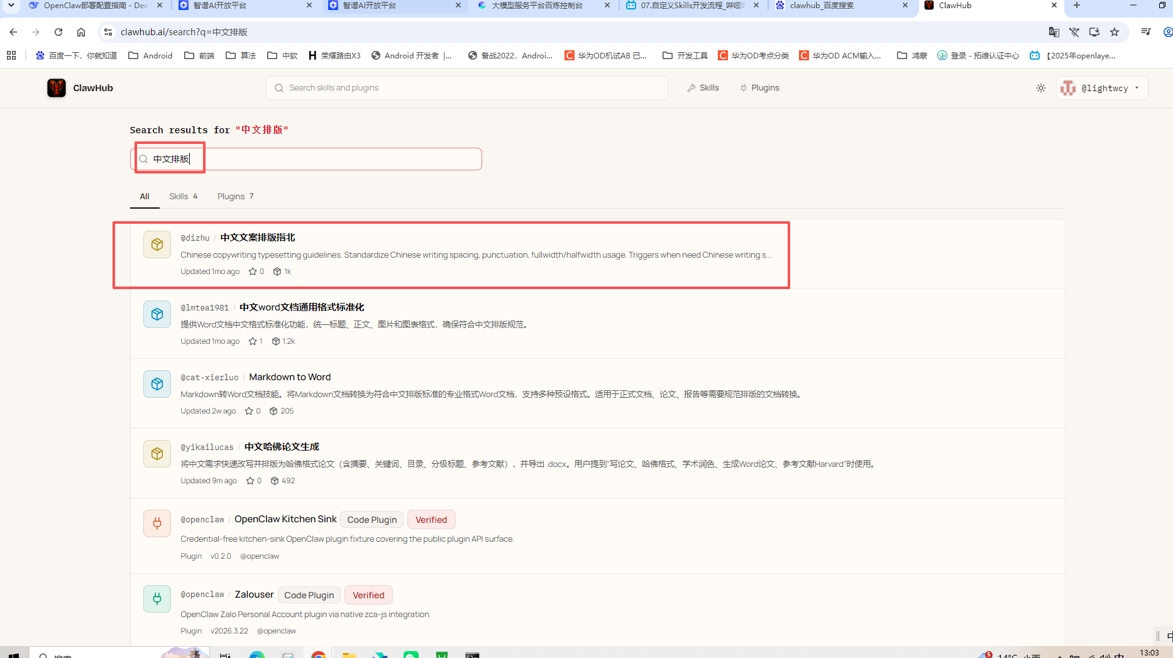Open the site information icon in address bar
The image size is (1173, 658).
108,32
